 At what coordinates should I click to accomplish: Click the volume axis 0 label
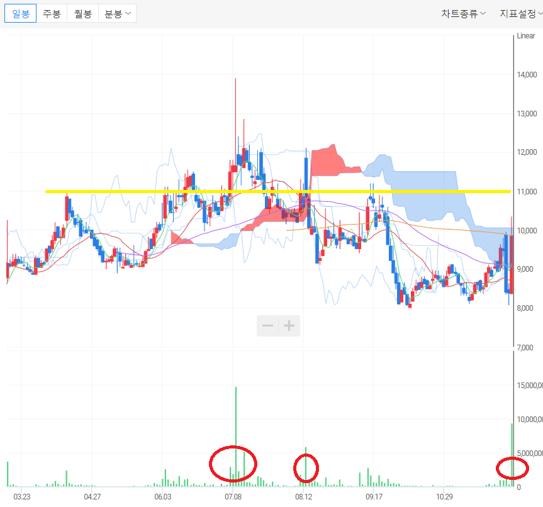[x=518, y=487]
